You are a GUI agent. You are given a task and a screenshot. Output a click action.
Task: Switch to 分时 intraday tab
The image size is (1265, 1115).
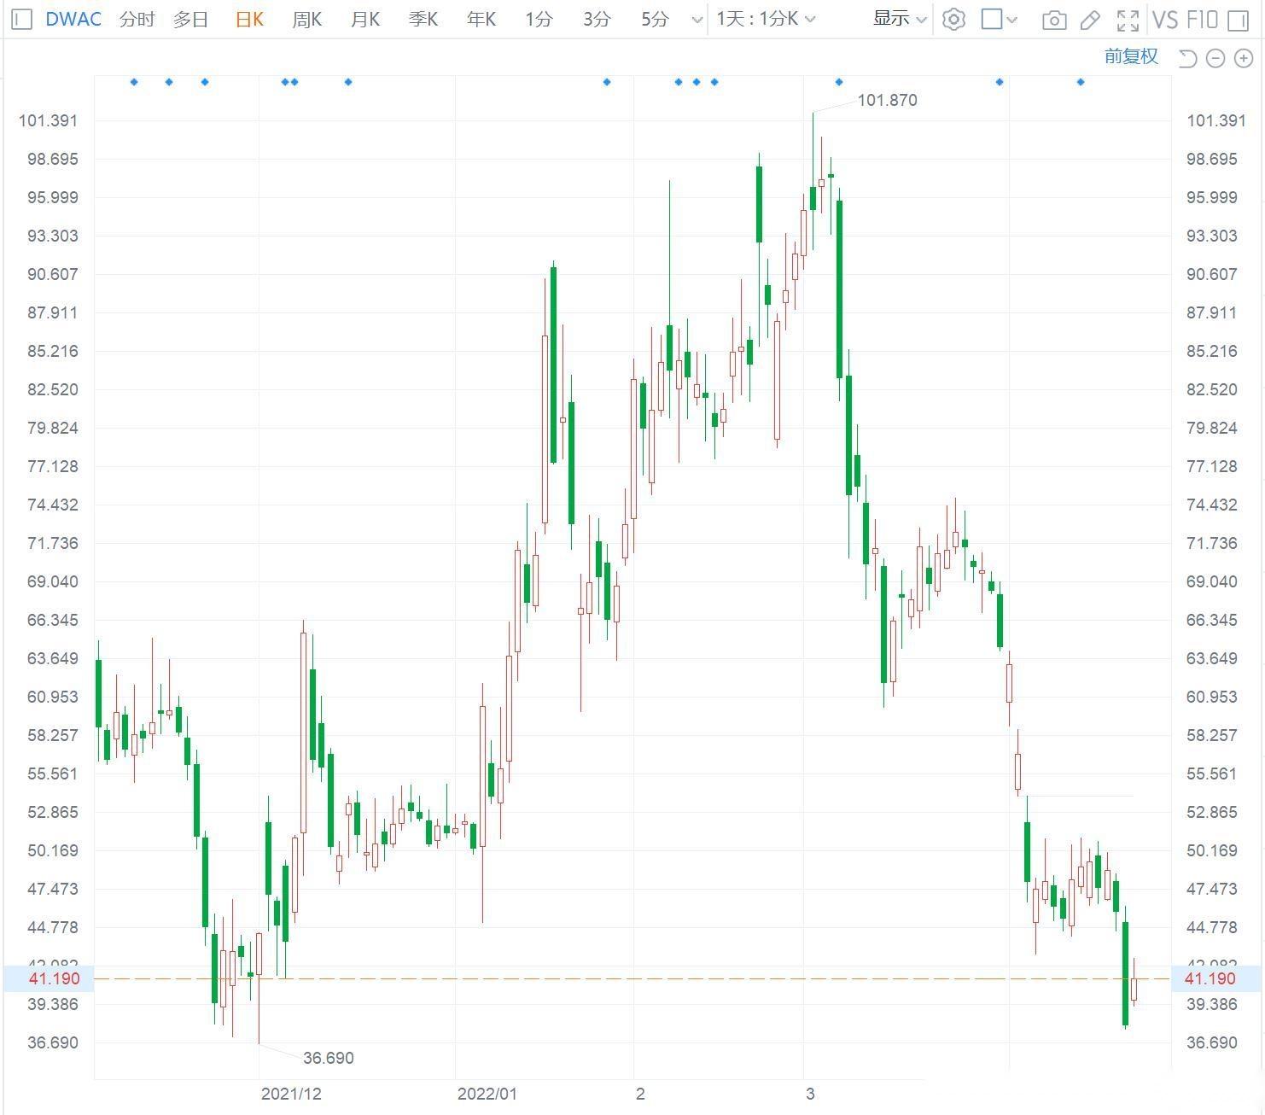[x=137, y=19]
